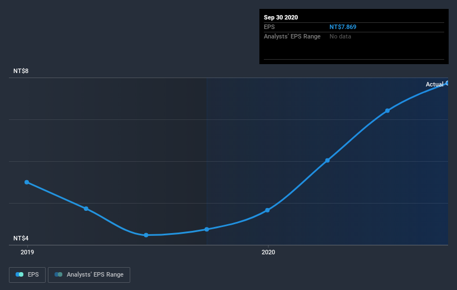Click the EPS legend color icon

tap(19, 274)
